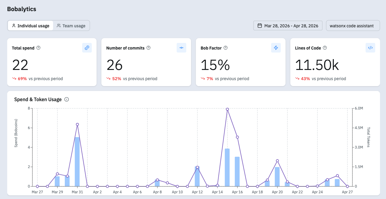Click the Bobalytics page title

(x=22, y=9)
